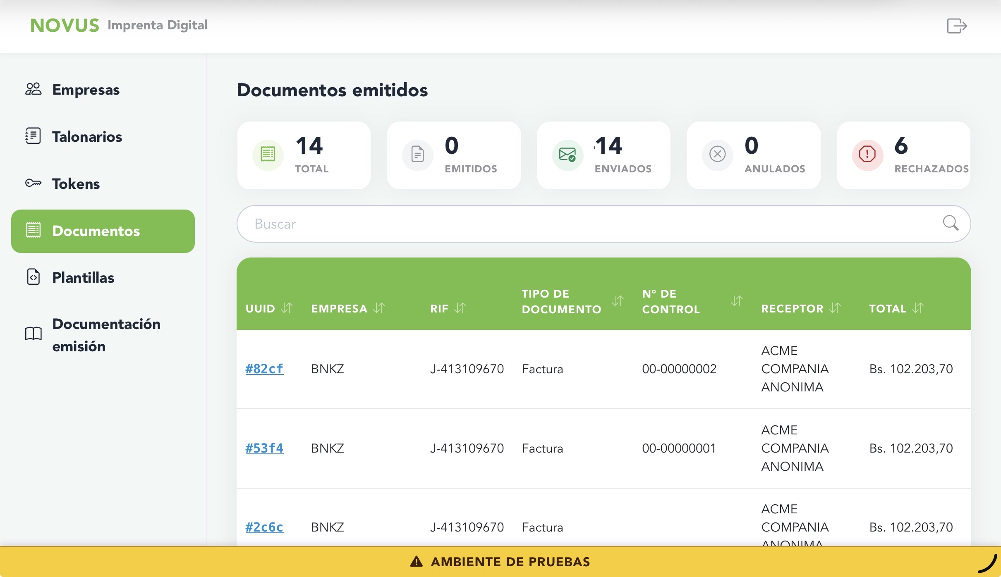Open Plantillas section
1001x577 pixels.
point(103,277)
